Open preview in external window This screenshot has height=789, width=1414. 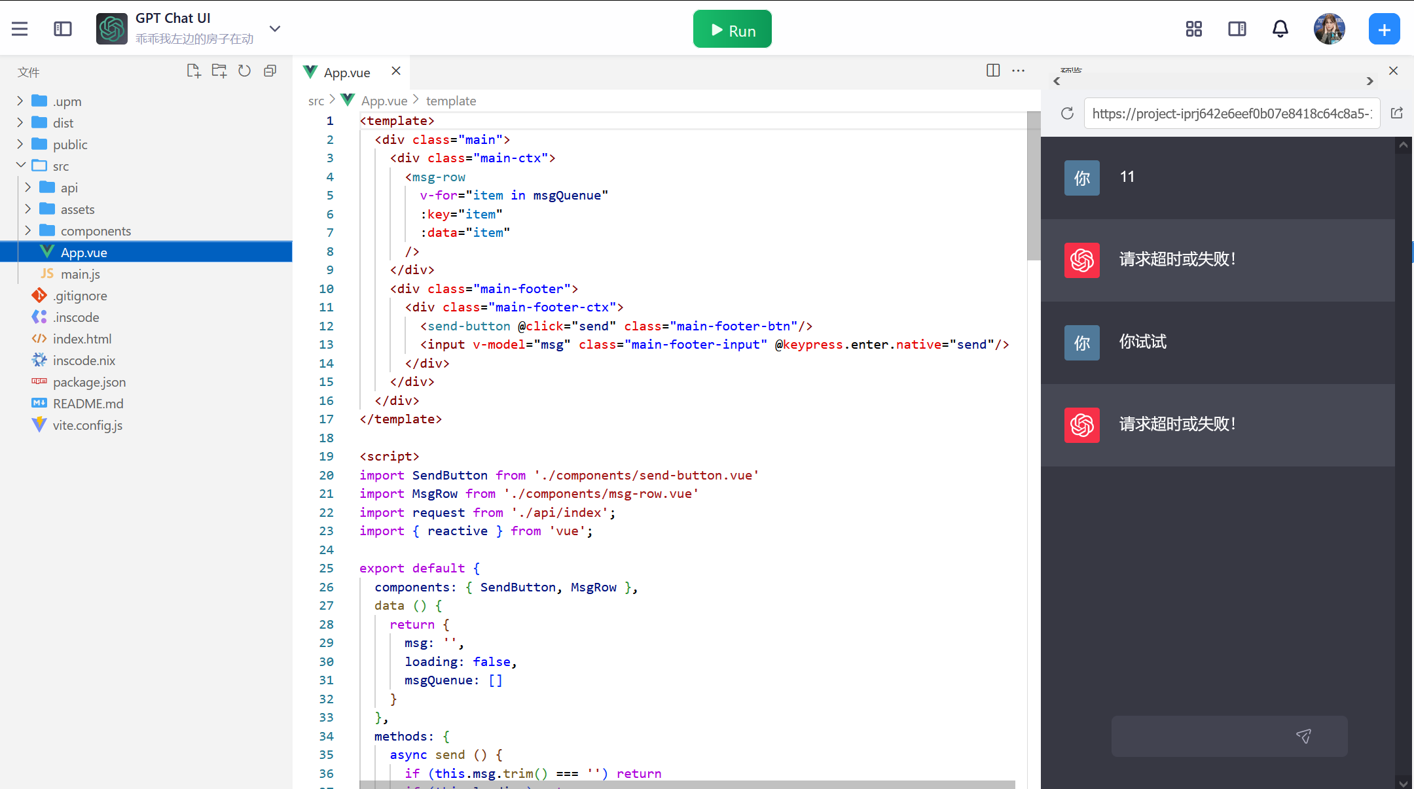point(1397,113)
